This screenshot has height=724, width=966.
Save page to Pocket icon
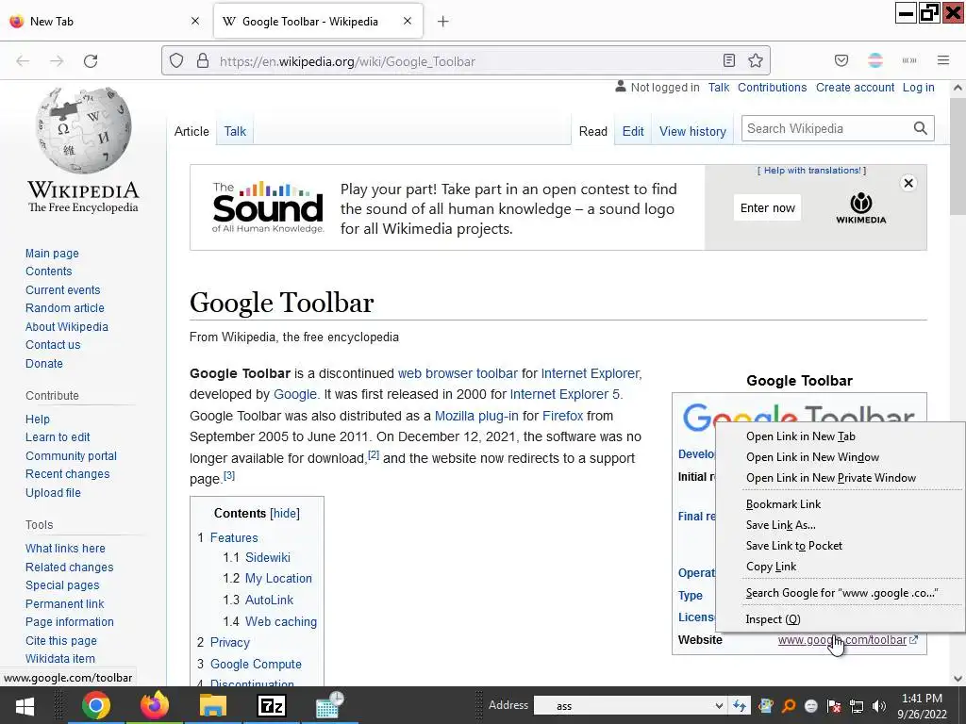841,60
